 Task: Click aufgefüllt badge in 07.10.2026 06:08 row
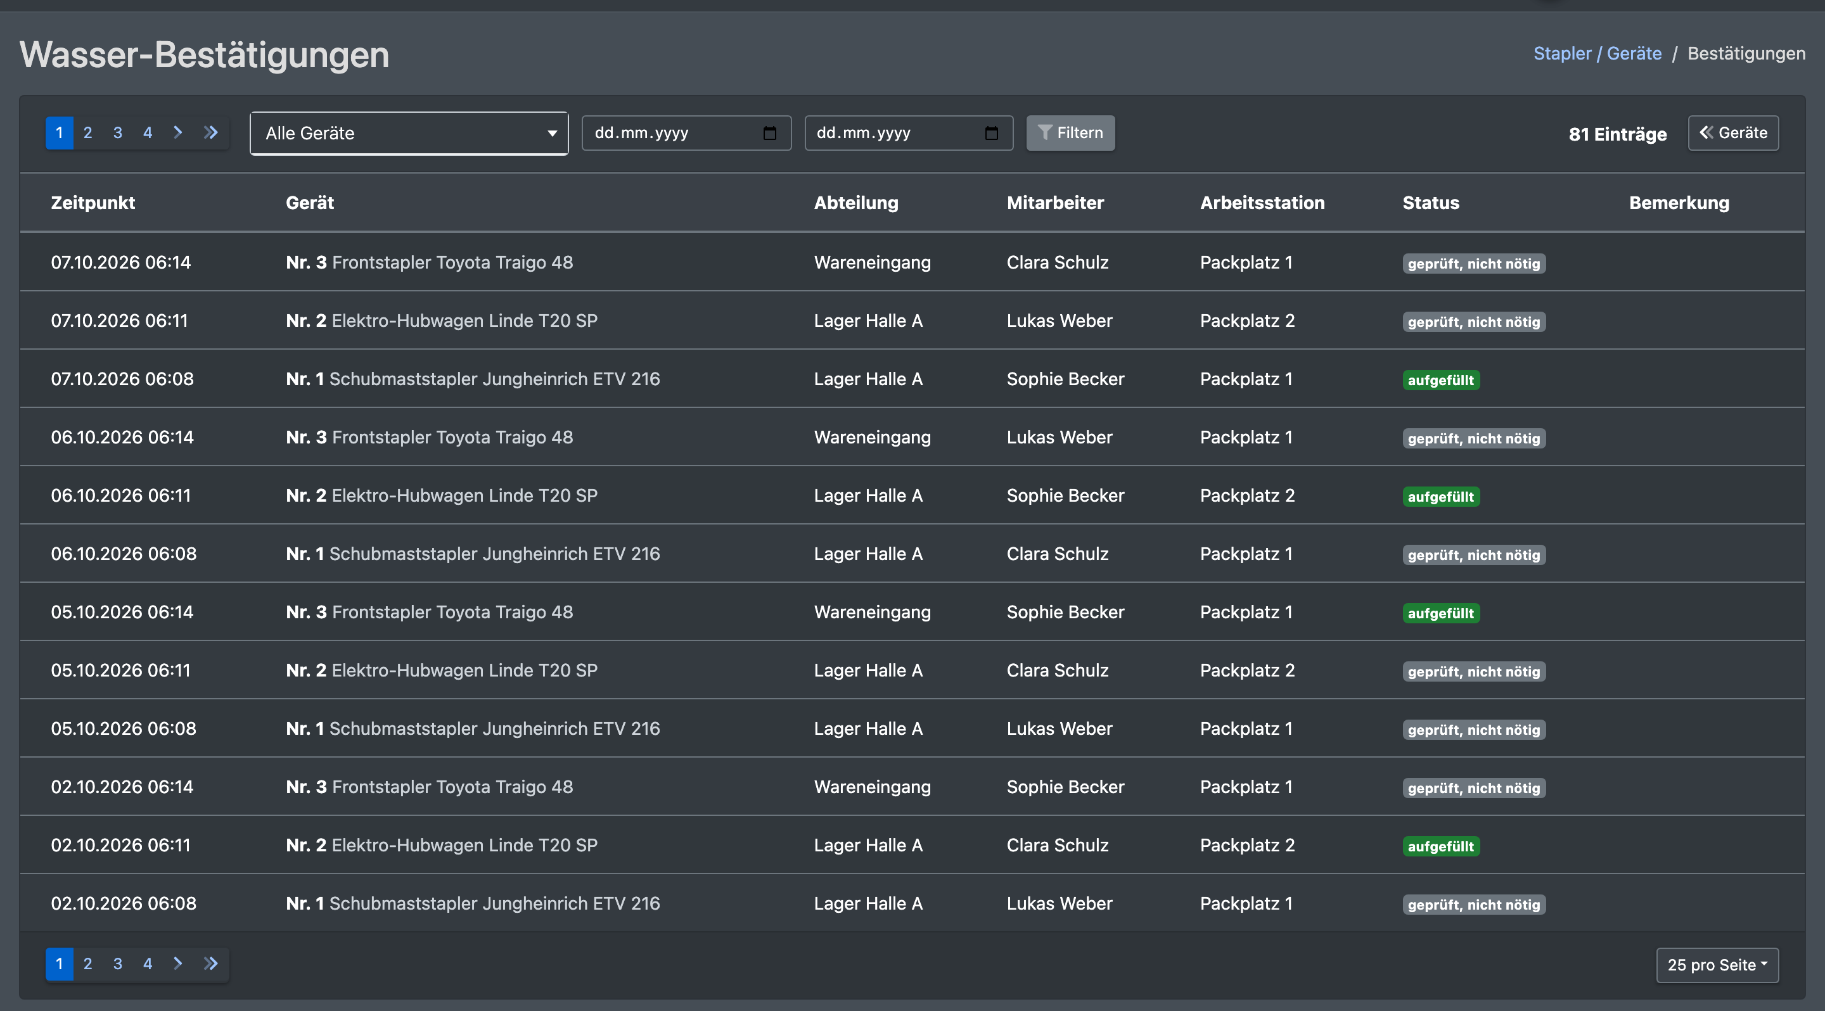pyautogui.click(x=1440, y=380)
